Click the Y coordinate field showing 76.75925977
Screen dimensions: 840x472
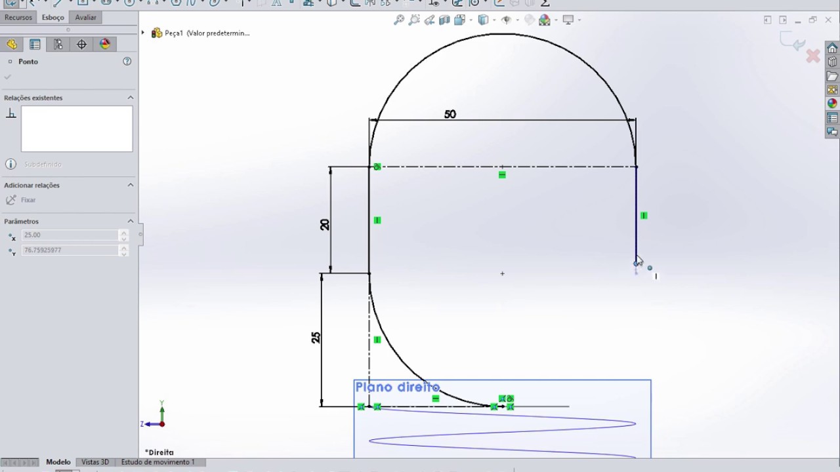pos(70,250)
